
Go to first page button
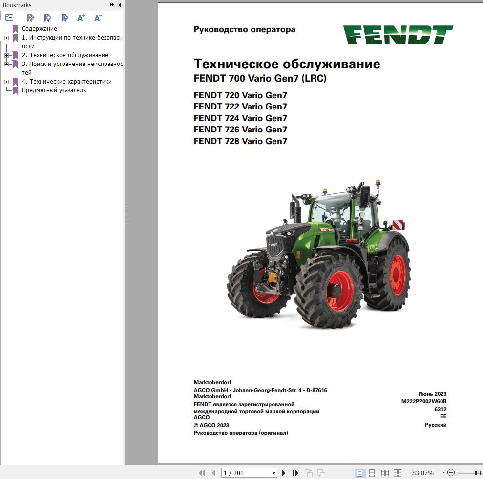tap(202, 473)
